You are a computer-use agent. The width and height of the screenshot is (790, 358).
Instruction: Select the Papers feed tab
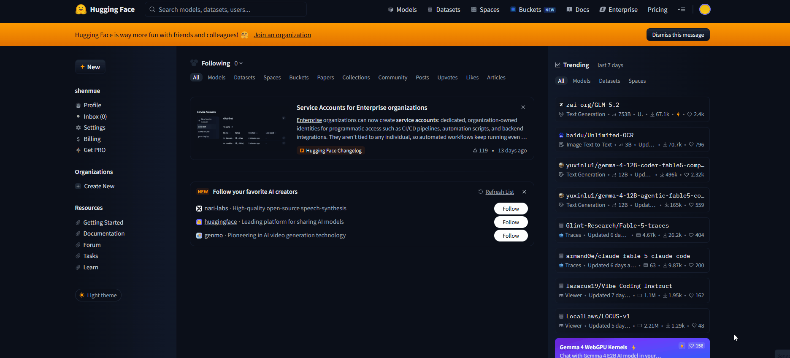325,77
